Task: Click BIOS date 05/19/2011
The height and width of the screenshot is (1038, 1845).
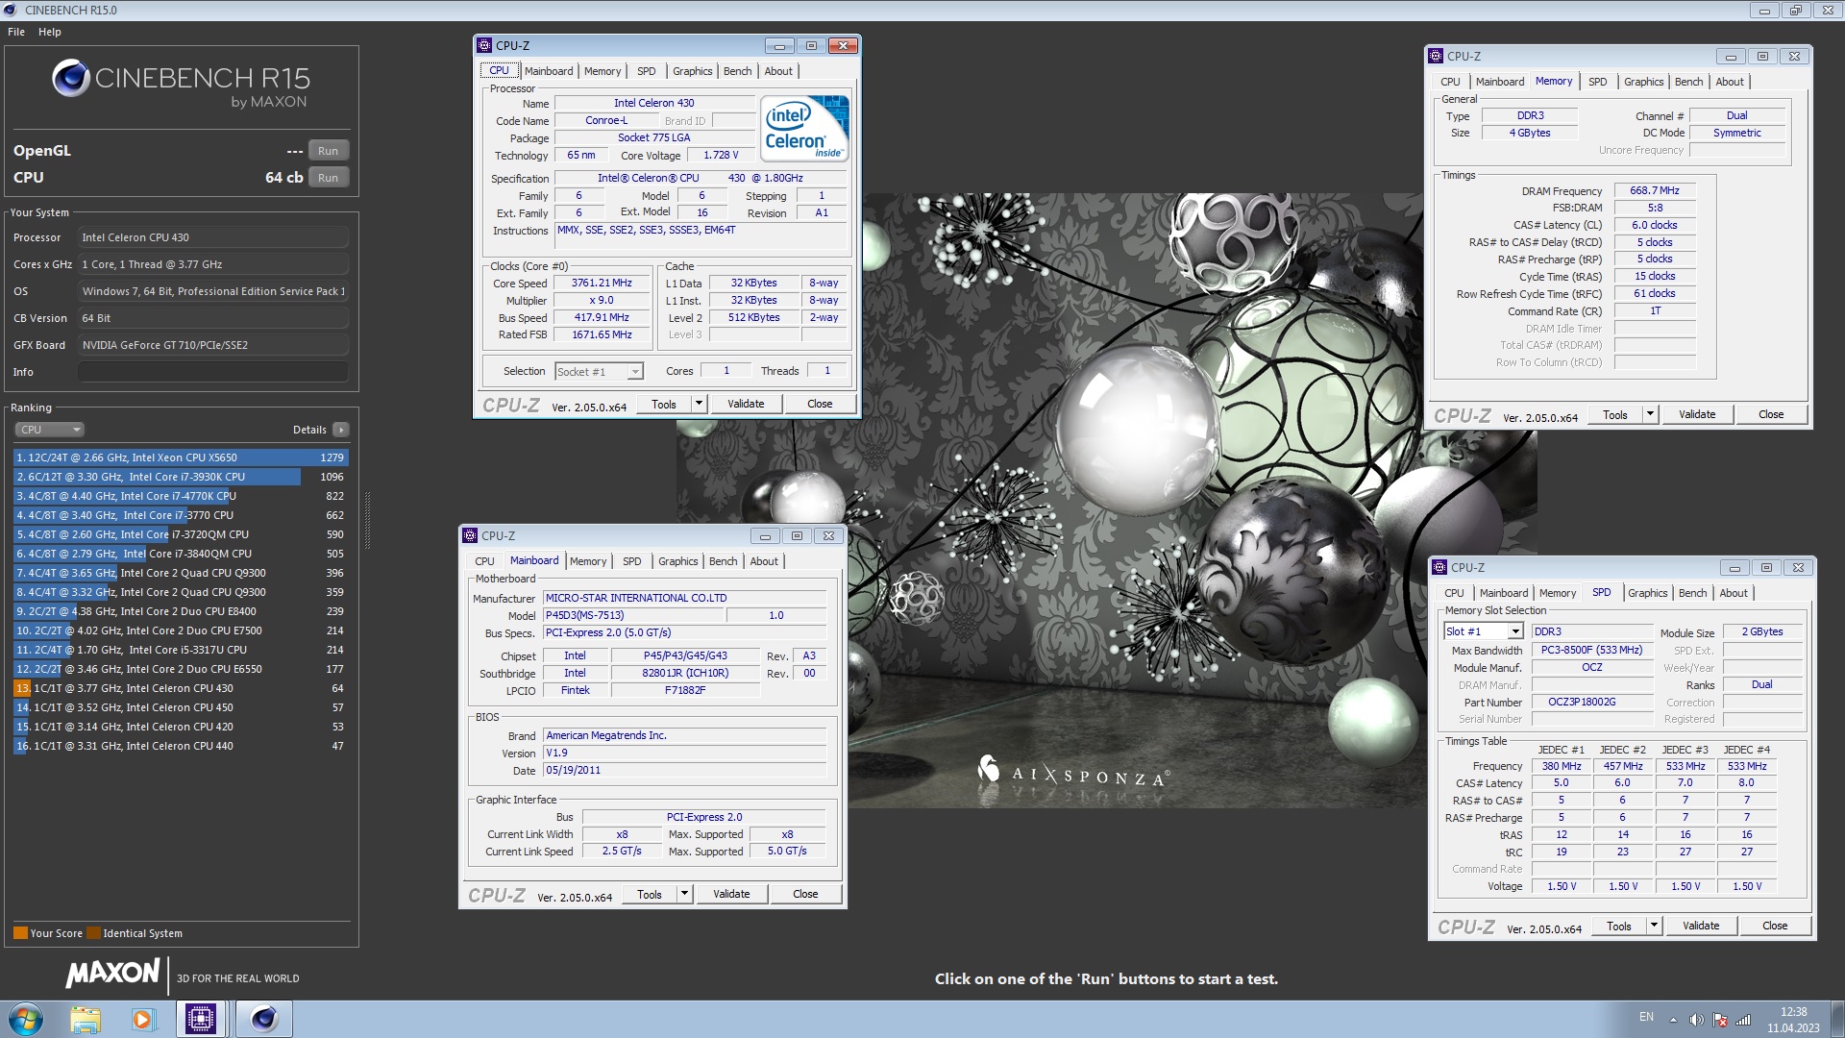Action: [x=685, y=771]
